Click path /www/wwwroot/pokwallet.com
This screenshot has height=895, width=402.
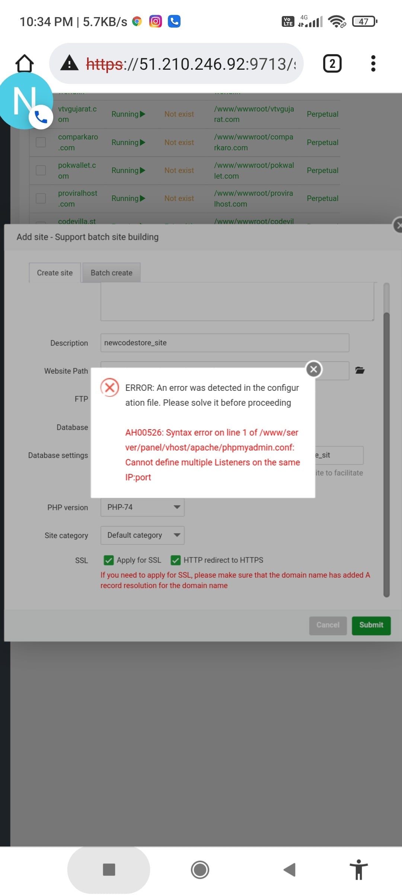point(254,170)
